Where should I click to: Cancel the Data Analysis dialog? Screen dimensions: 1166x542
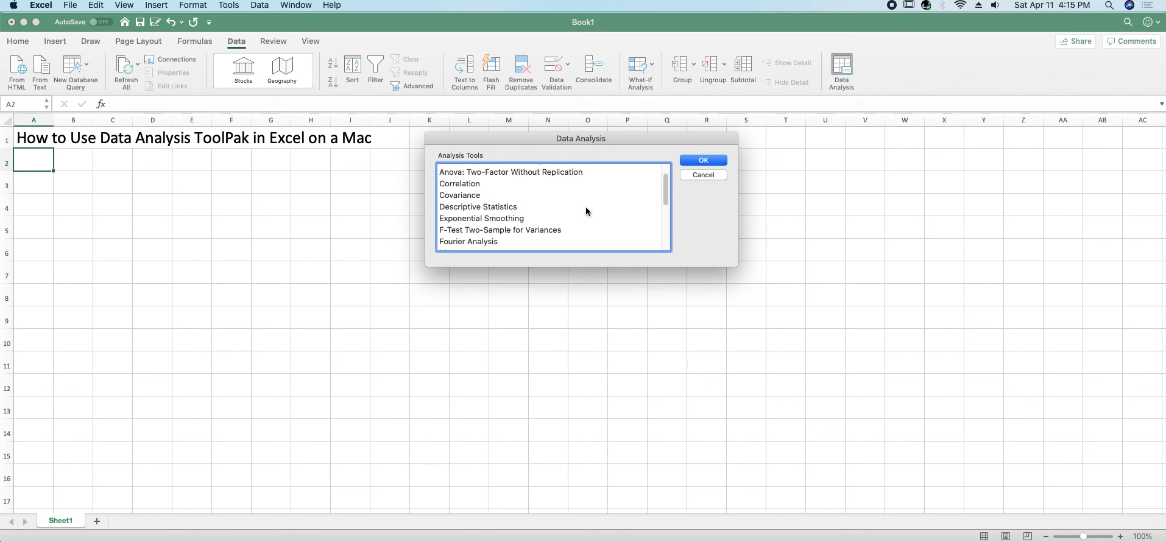coord(704,175)
